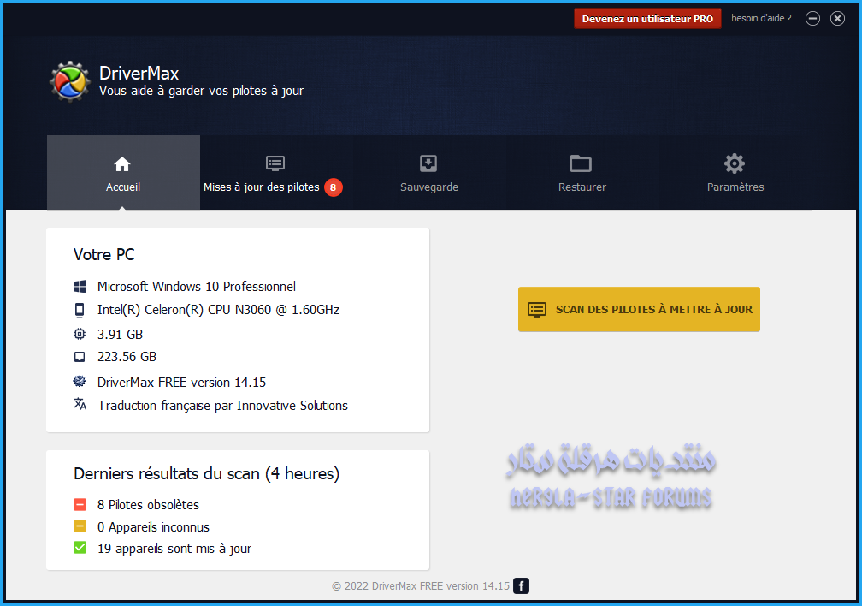Click the green checkmark up-to-date icon
Viewport: 862px width, 606px height.
(x=80, y=548)
